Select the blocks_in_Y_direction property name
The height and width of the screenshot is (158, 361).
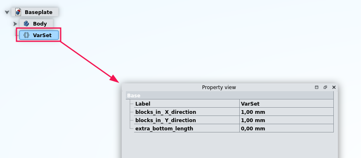[x=165, y=120]
